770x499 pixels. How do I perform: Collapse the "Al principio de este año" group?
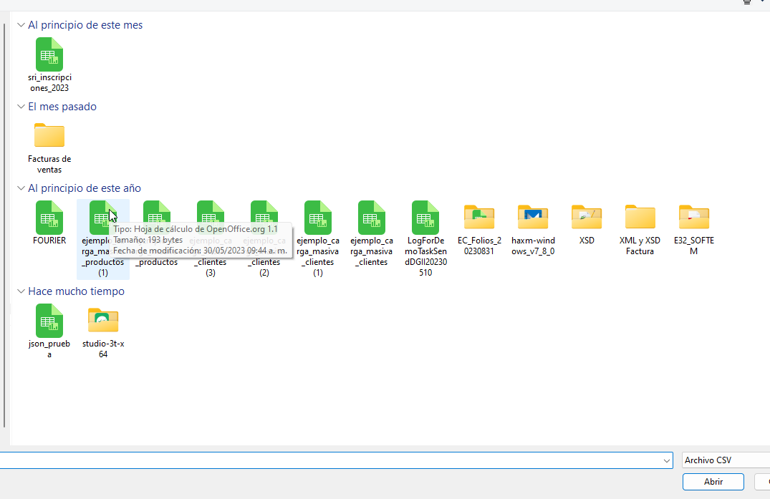[x=21, y=188]
